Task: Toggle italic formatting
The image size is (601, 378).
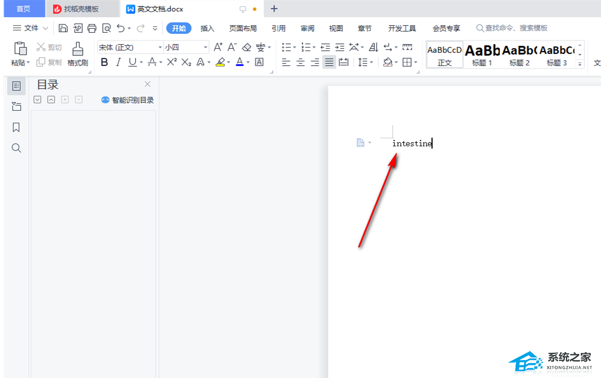Action: [x=118, y=62]
